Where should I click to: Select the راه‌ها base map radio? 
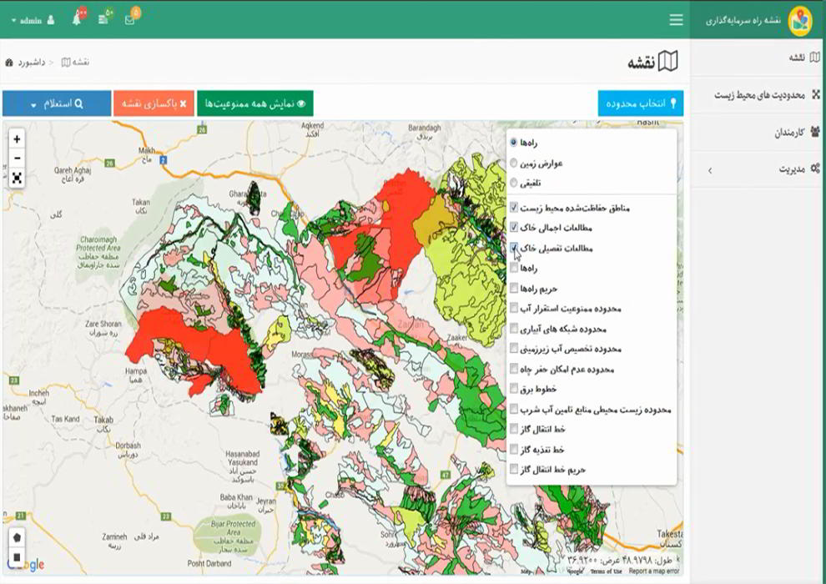click(x=514, y=143)
